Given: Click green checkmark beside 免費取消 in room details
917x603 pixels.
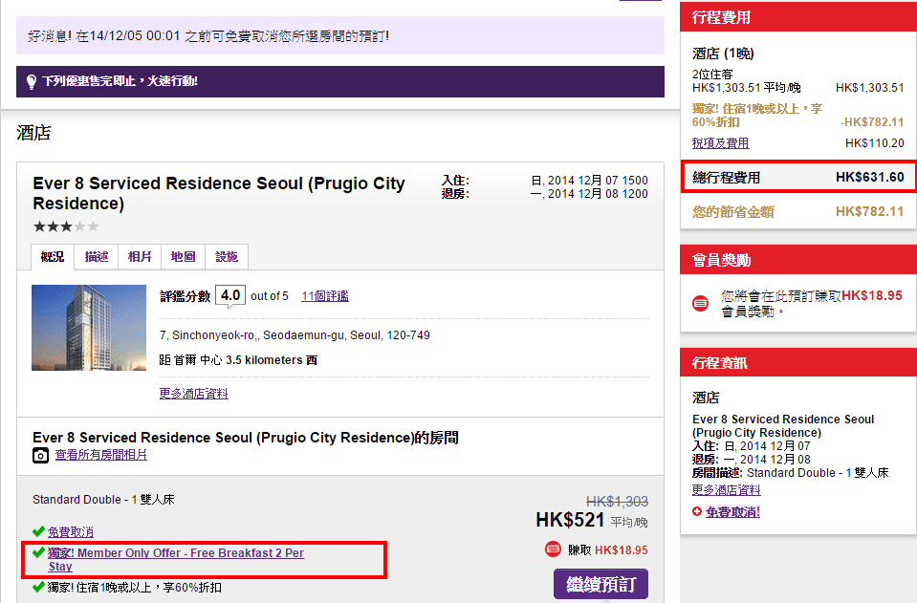Looking at the screenshot, I should pos(38,531).
